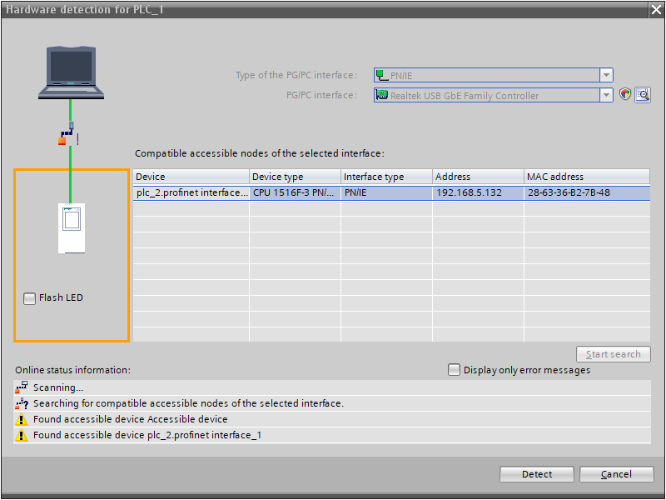Click the Searching status question icon
This screenshot has height=500, width=666.
(22, 403)
